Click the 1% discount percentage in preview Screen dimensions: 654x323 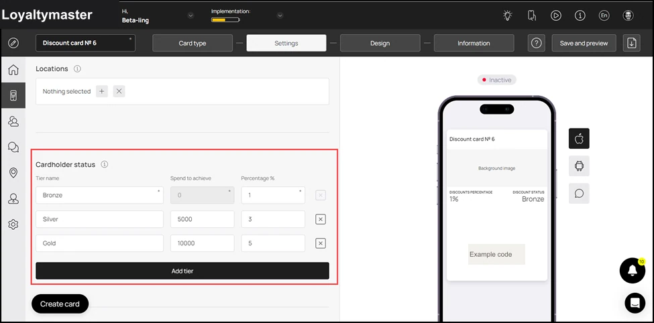point(454,199)
